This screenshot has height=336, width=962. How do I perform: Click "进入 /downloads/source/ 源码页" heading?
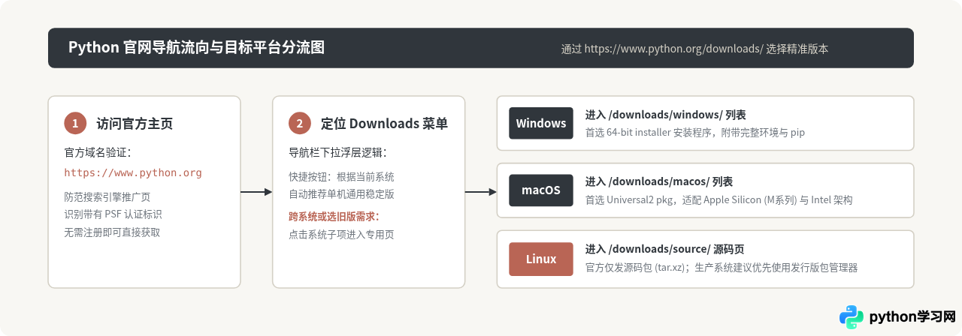(x=664, y=249)
